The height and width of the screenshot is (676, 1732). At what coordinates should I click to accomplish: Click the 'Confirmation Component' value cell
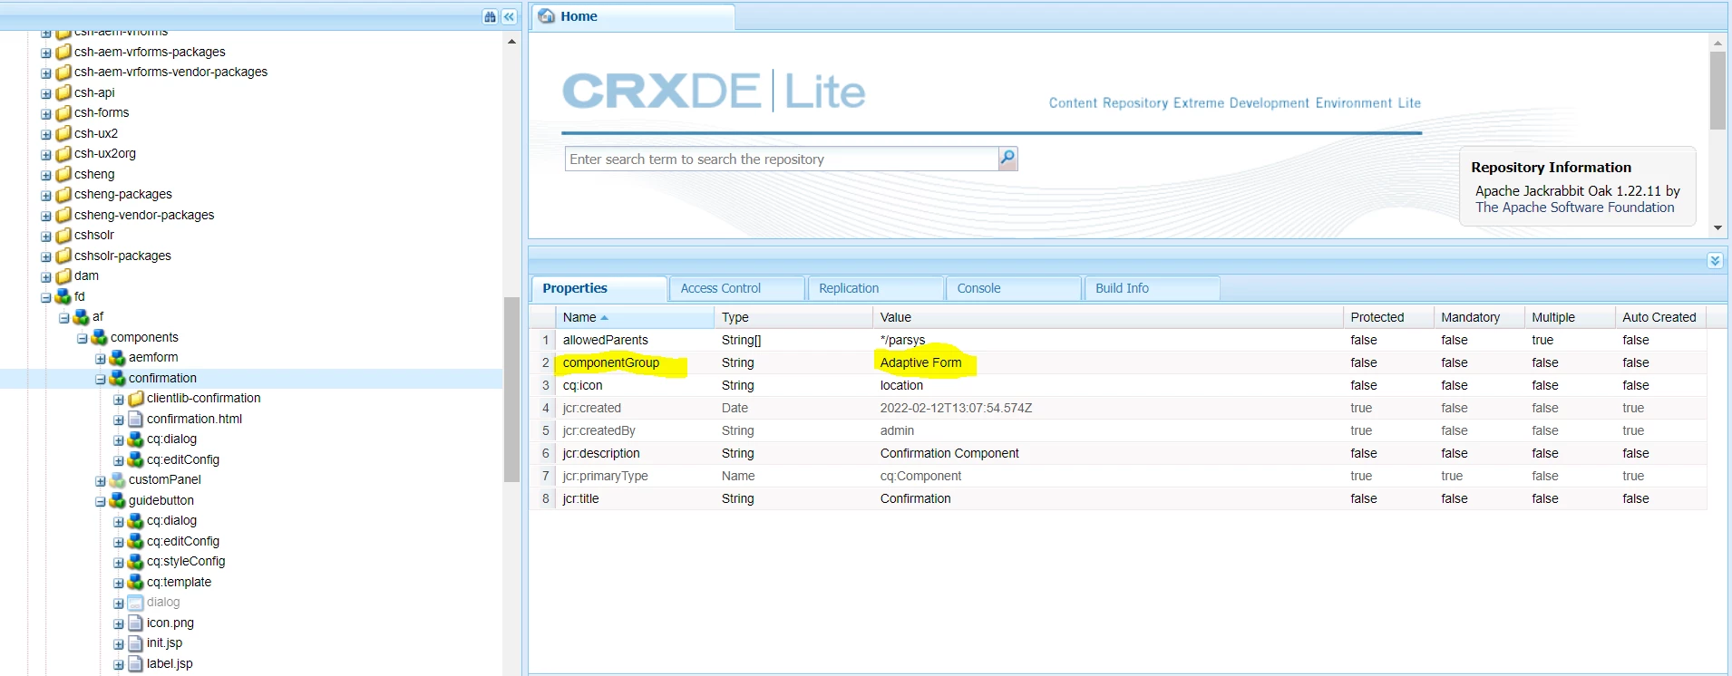tap(1107, 453)
